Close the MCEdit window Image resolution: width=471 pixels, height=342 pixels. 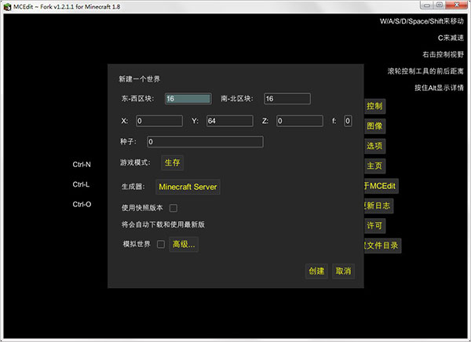pyautogui.click(x=456, y=5)
